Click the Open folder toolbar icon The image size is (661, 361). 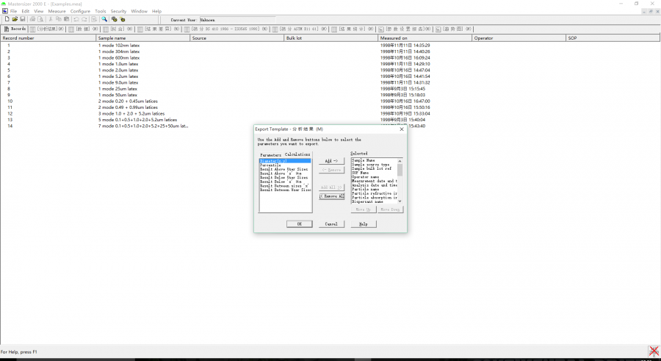pyautogui.click(x=15, y=19)
